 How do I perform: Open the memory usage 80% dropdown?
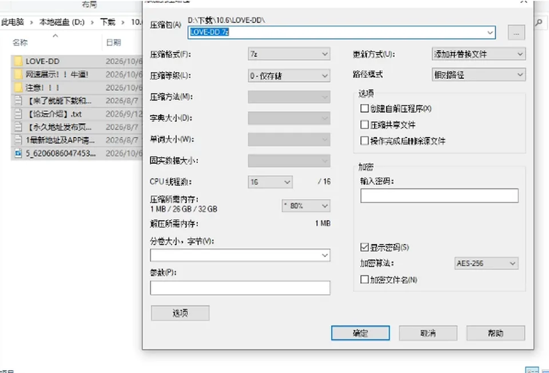pos(306,206)
